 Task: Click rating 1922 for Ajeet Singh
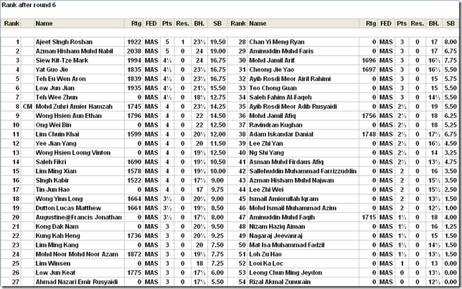134,42
